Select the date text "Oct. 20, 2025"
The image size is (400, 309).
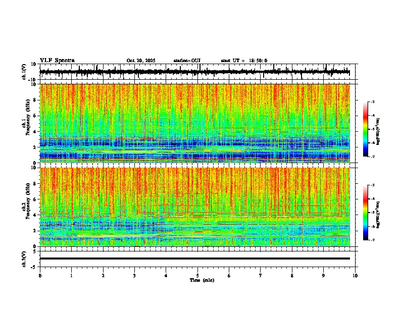[141, 61]
